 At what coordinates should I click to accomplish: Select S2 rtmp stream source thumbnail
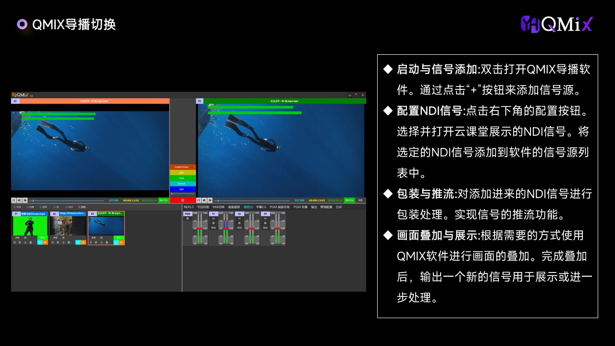click(x=68, y=225)
